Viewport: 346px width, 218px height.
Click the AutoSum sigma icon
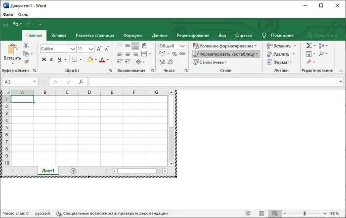(x=309, y=45)
